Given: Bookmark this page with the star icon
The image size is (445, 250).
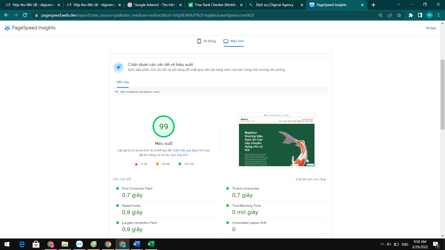Looking at the screenshot, I should (x=399, y=15).
